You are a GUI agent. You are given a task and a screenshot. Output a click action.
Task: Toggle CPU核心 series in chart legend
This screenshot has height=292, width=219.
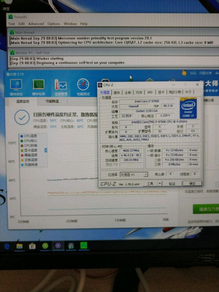tap(29, 141)
